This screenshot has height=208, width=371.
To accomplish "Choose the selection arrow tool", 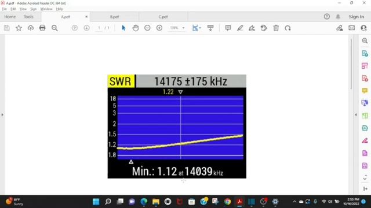I will click(x=123, y=28).
